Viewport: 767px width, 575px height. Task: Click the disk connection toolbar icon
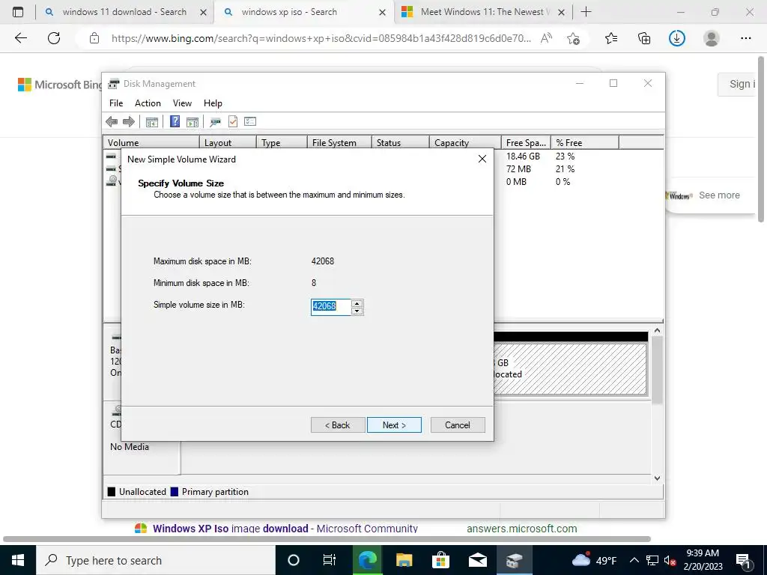coord(215,122)
